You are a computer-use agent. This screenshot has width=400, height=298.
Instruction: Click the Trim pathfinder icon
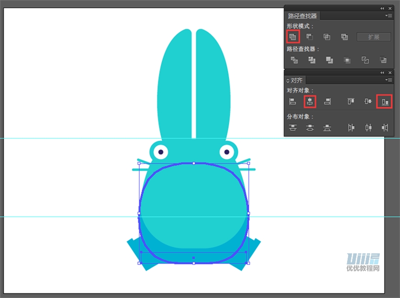[x=312, y=60]
